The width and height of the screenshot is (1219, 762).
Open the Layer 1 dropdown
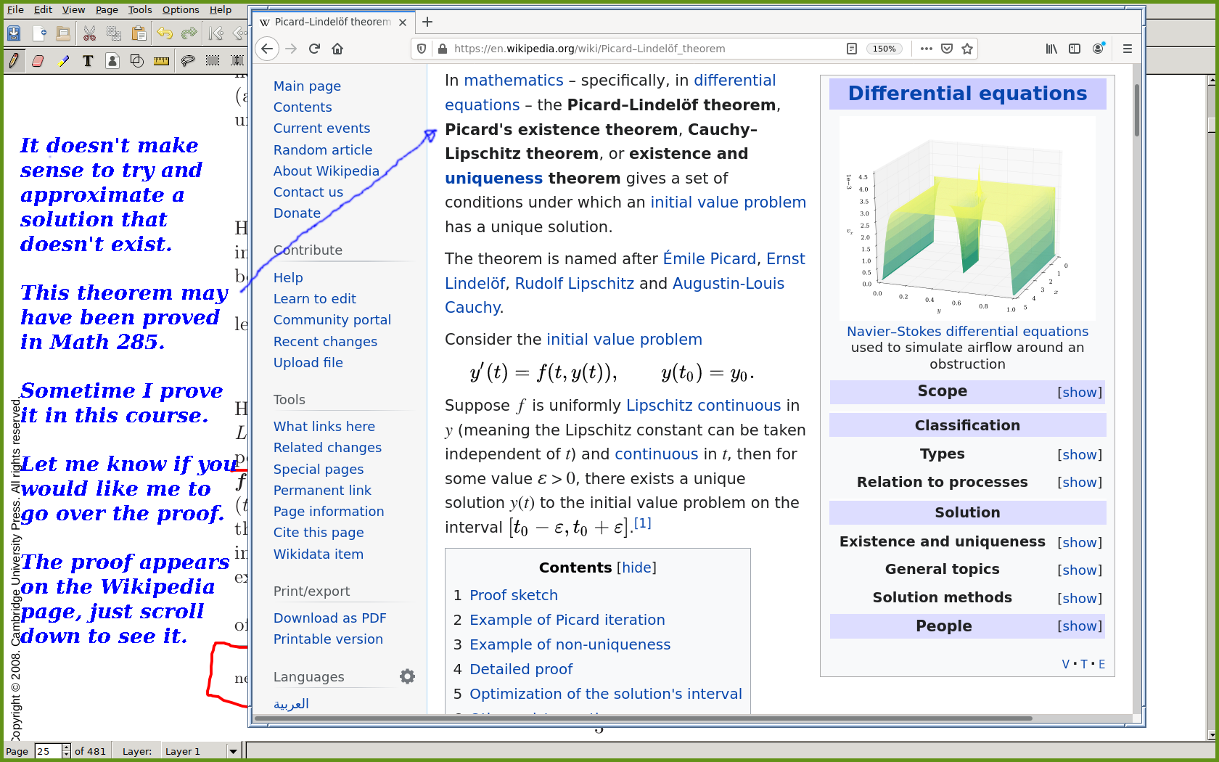pyautogui.click(x=233, y=751)
